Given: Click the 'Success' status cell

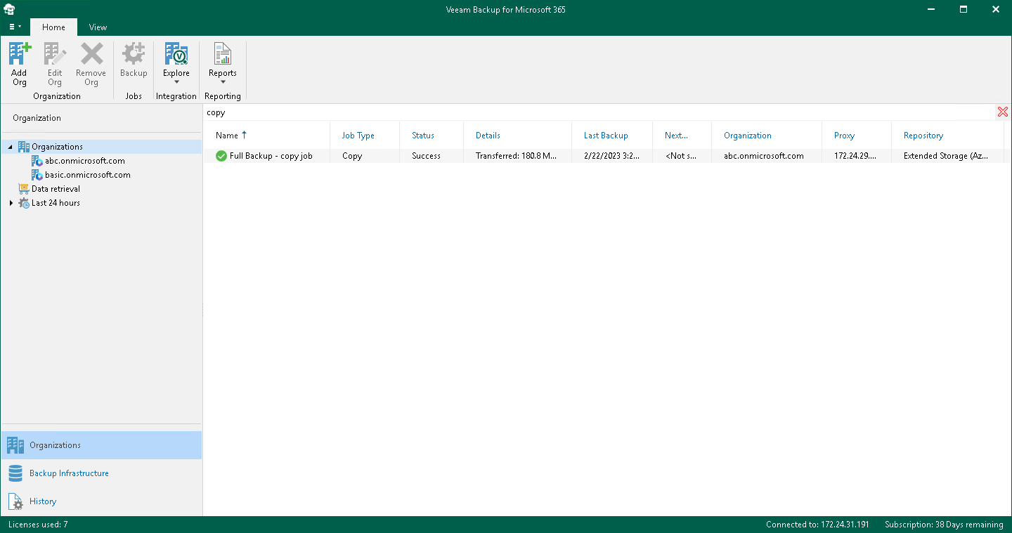Looking at the screenshot, I should pos(426,156).
